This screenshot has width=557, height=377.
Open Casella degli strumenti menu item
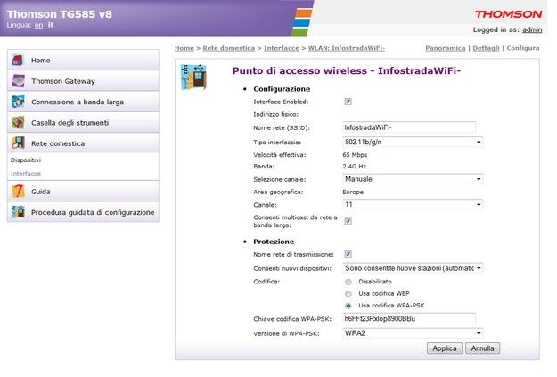pyautogui.click(x=83, y=123)
